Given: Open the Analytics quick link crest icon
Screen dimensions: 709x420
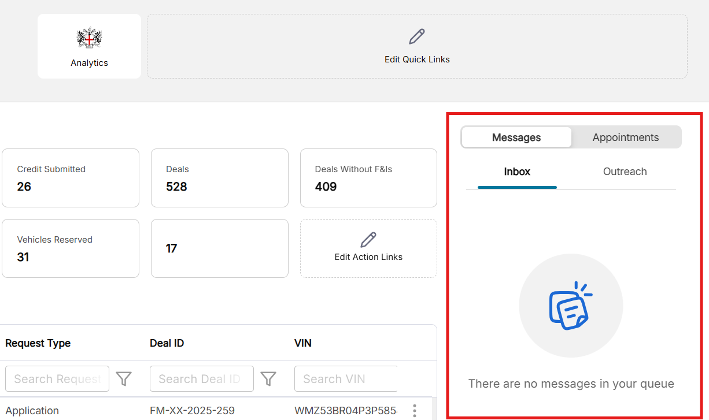Looking at the screenshot, I should click(x=89, y=38).
